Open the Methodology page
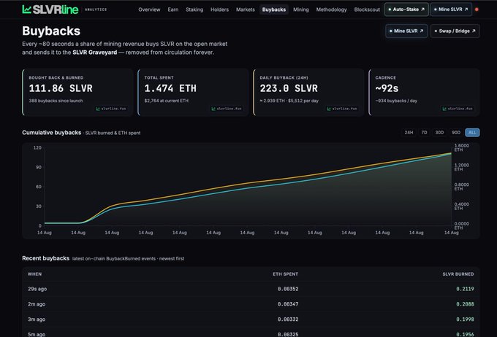The height and width of the screenshot is (337, 497). click(x=331, y=9)
